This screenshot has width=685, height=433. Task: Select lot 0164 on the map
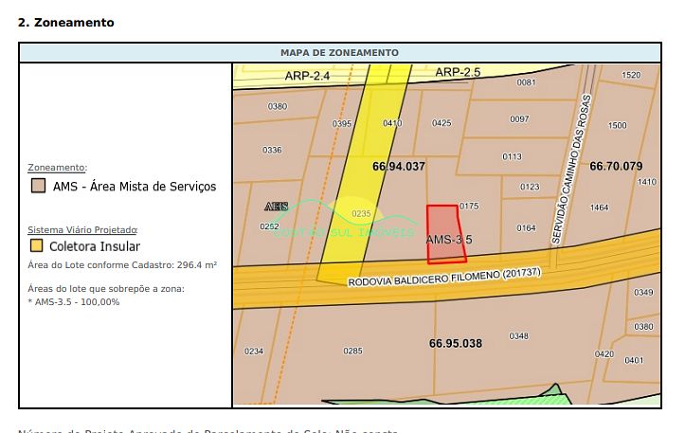[526, 227]
